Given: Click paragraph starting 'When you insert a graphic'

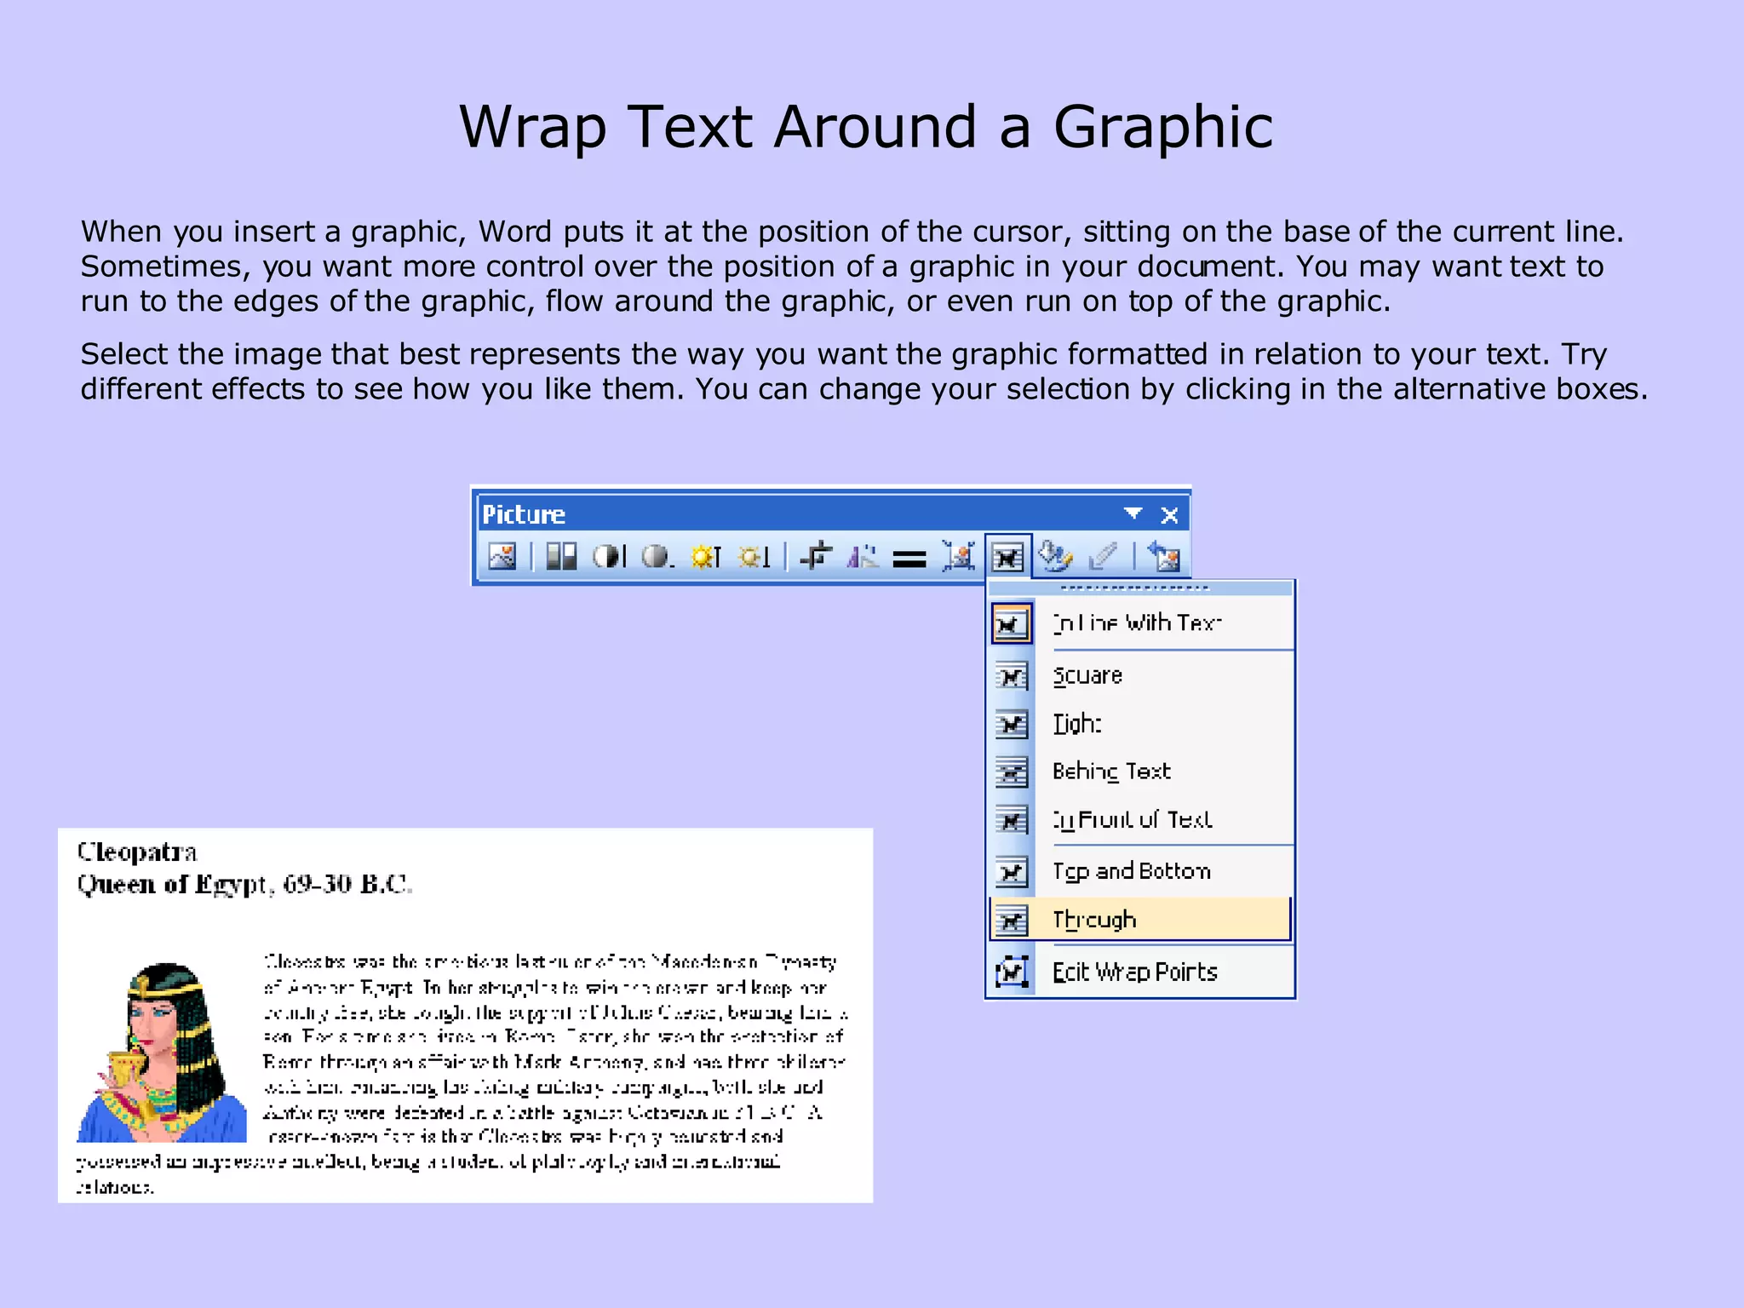Looking at the screenshot, I should coord(852,266).
